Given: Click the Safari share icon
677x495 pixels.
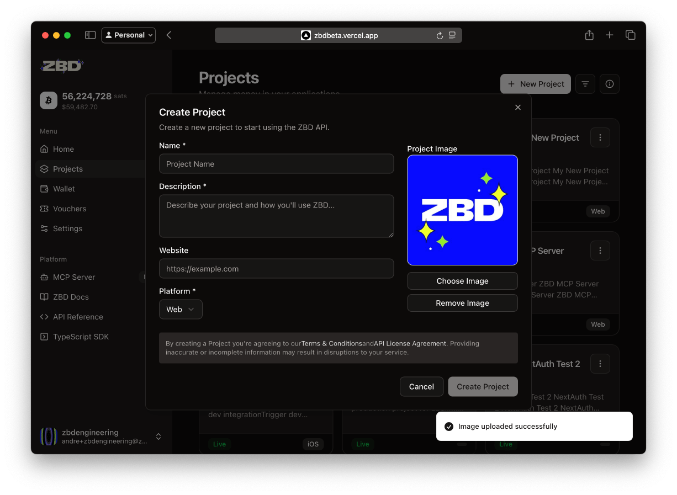Looking at the screenshot, I should coord(589,35).
